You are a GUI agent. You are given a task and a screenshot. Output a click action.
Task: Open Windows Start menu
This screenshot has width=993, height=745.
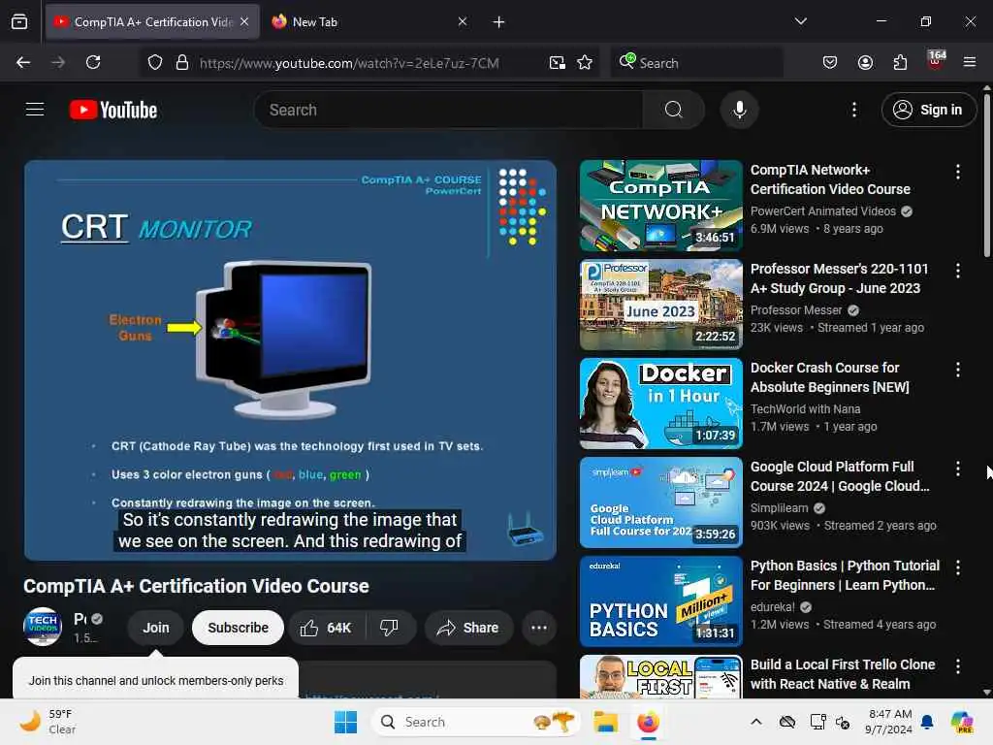[x=346, y=722]
